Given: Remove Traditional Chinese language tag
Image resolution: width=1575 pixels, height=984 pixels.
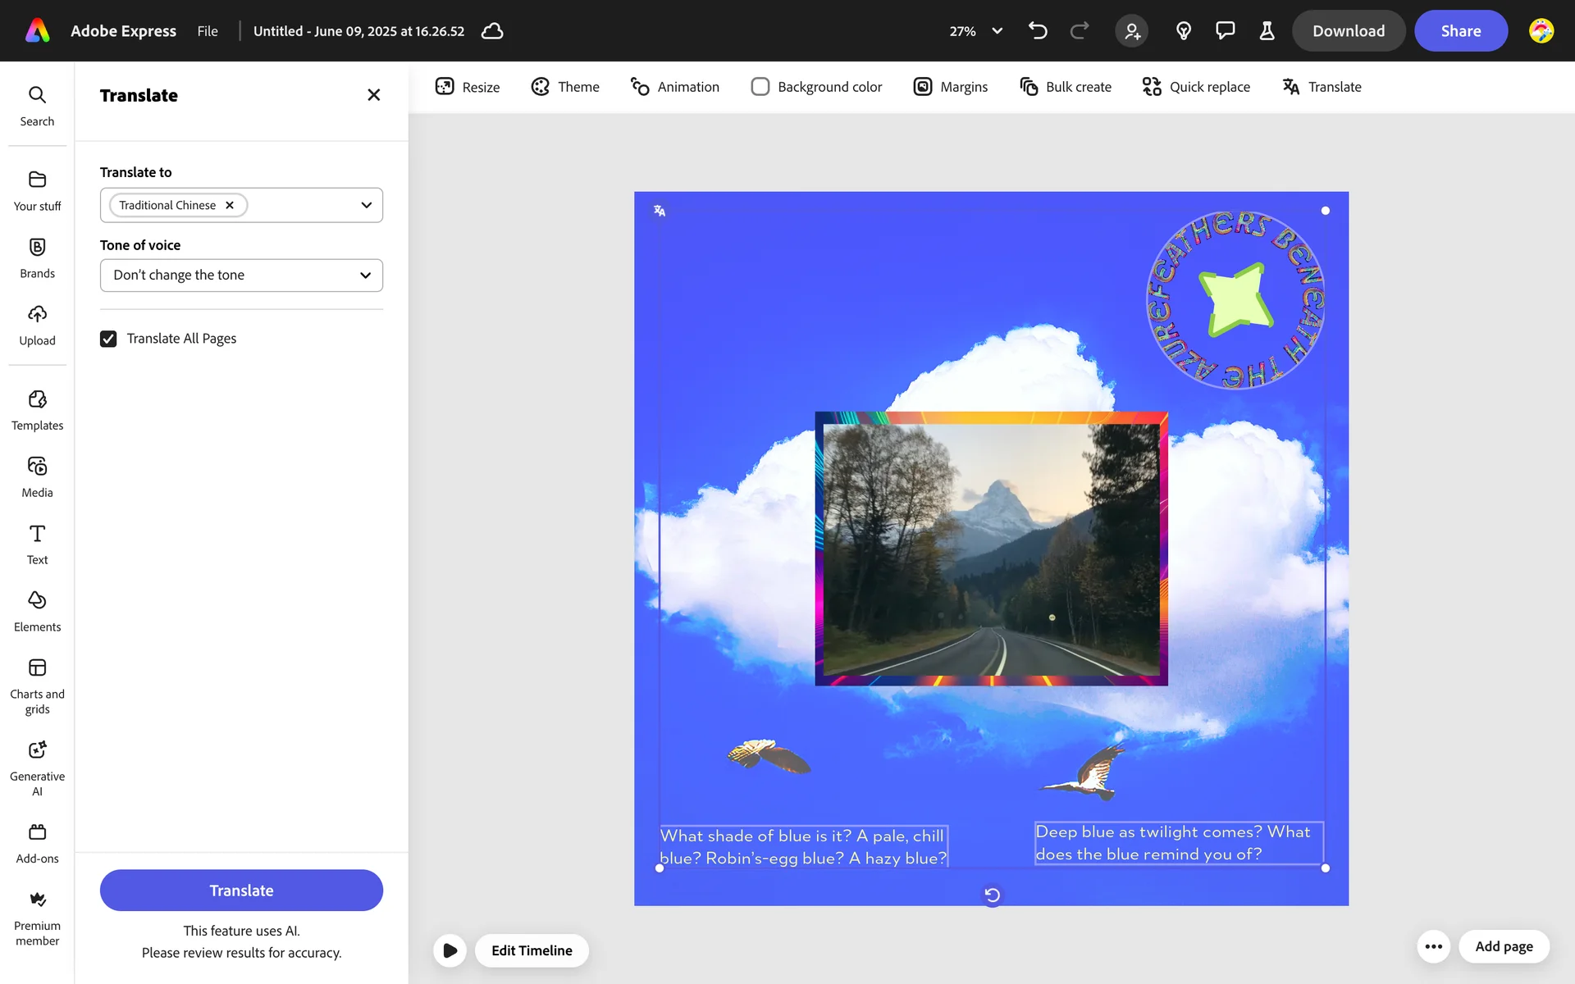Looking at the screenshot, I should click(x=230, y=205).
